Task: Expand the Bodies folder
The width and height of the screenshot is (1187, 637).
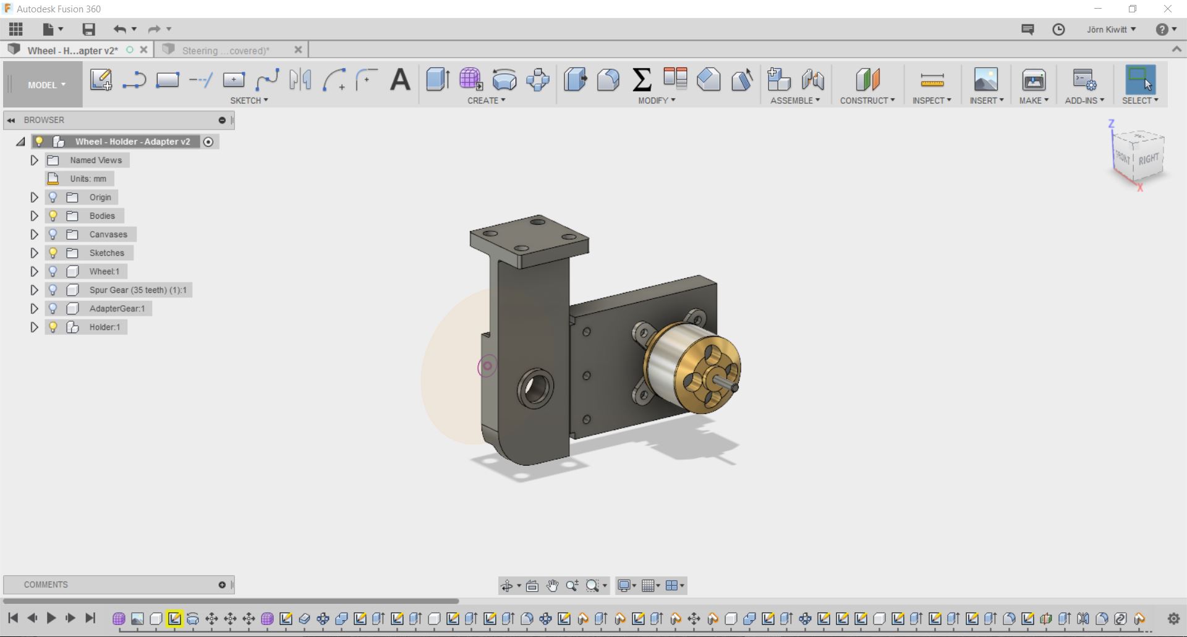Action: [35, 216]
